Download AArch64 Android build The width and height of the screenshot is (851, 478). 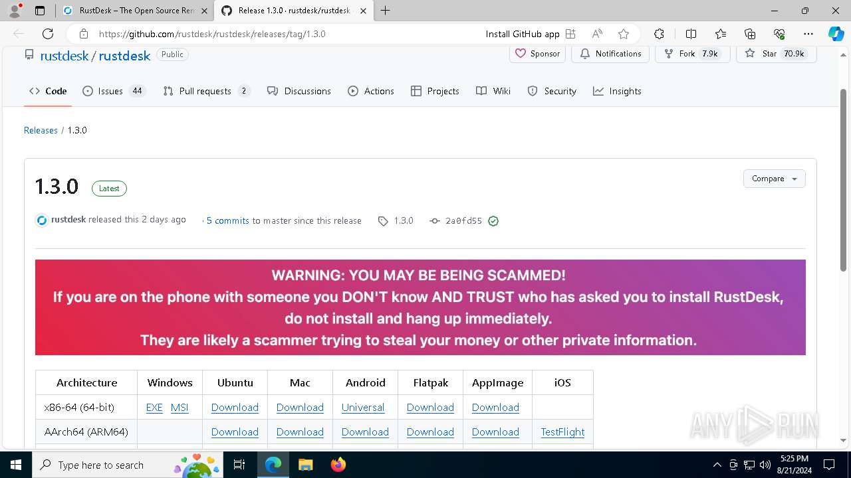click(365, 432)
